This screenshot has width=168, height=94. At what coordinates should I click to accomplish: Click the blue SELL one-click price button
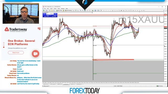coord(46,16)
